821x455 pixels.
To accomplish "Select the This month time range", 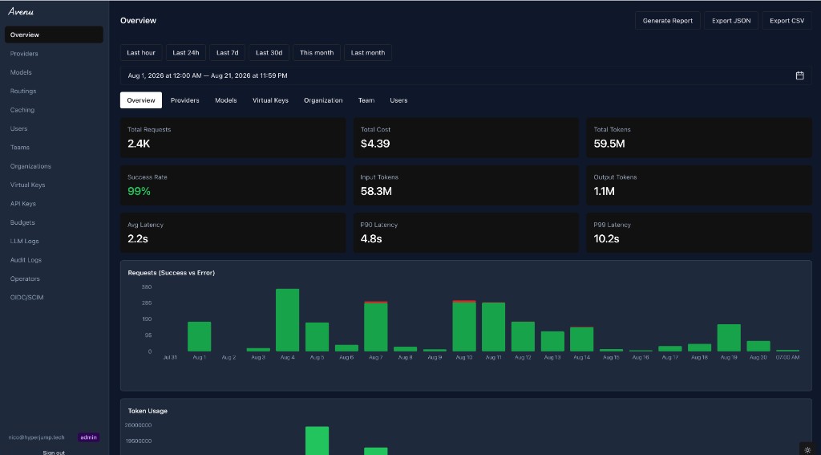I will (x=317, y=52).
